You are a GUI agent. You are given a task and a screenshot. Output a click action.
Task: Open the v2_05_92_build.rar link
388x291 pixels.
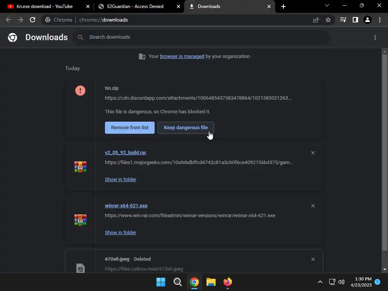[x=125, y=152]
